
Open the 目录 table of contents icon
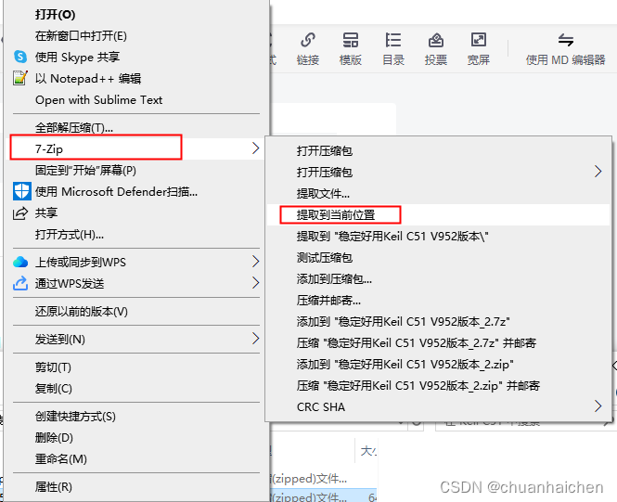393,40
